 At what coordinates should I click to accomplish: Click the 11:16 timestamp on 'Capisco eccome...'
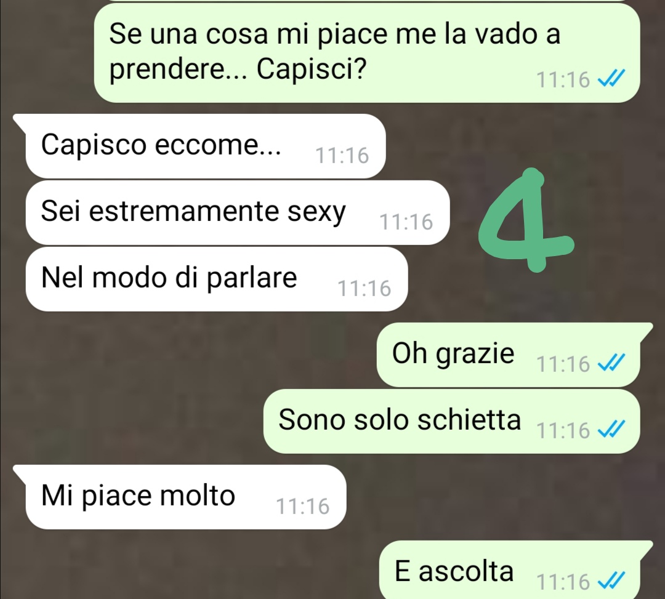tap(342, 156)
